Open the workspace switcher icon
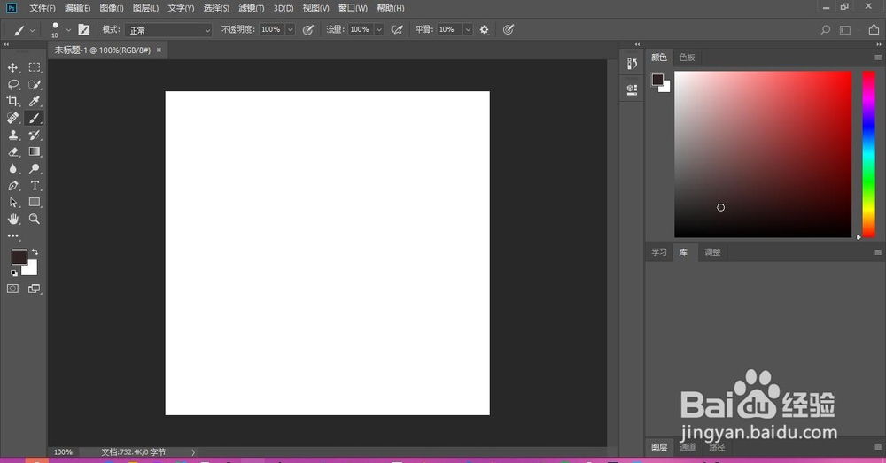The height and width of the screenshot is (463, 886). (845, 30)
